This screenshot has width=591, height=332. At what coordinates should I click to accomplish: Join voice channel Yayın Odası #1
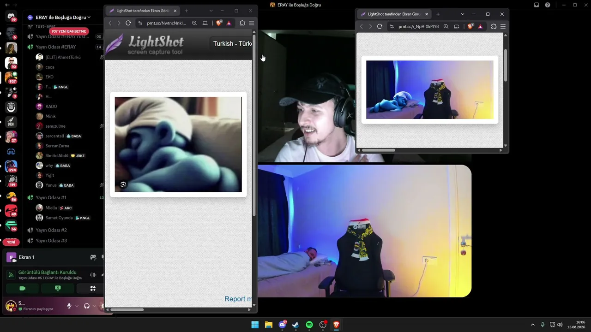point(51,197)
